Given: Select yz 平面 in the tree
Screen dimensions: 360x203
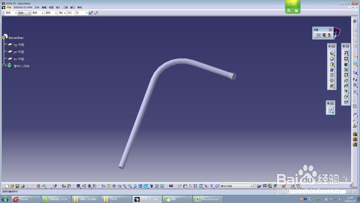Looking at the screenshot, I should [19, 52].
